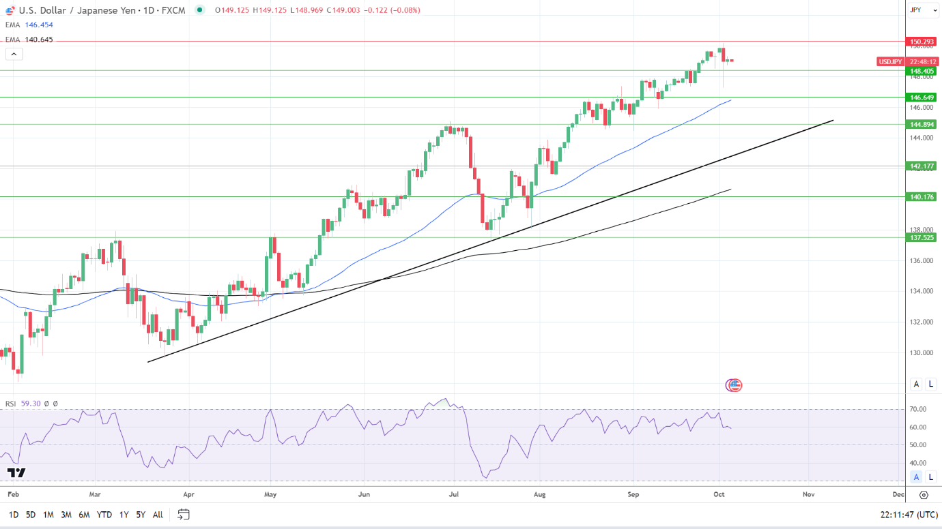Toggle auto scale A on price pane
Image resolution: width=942 pixels, height=529 pixels.
tap(916, 384)
